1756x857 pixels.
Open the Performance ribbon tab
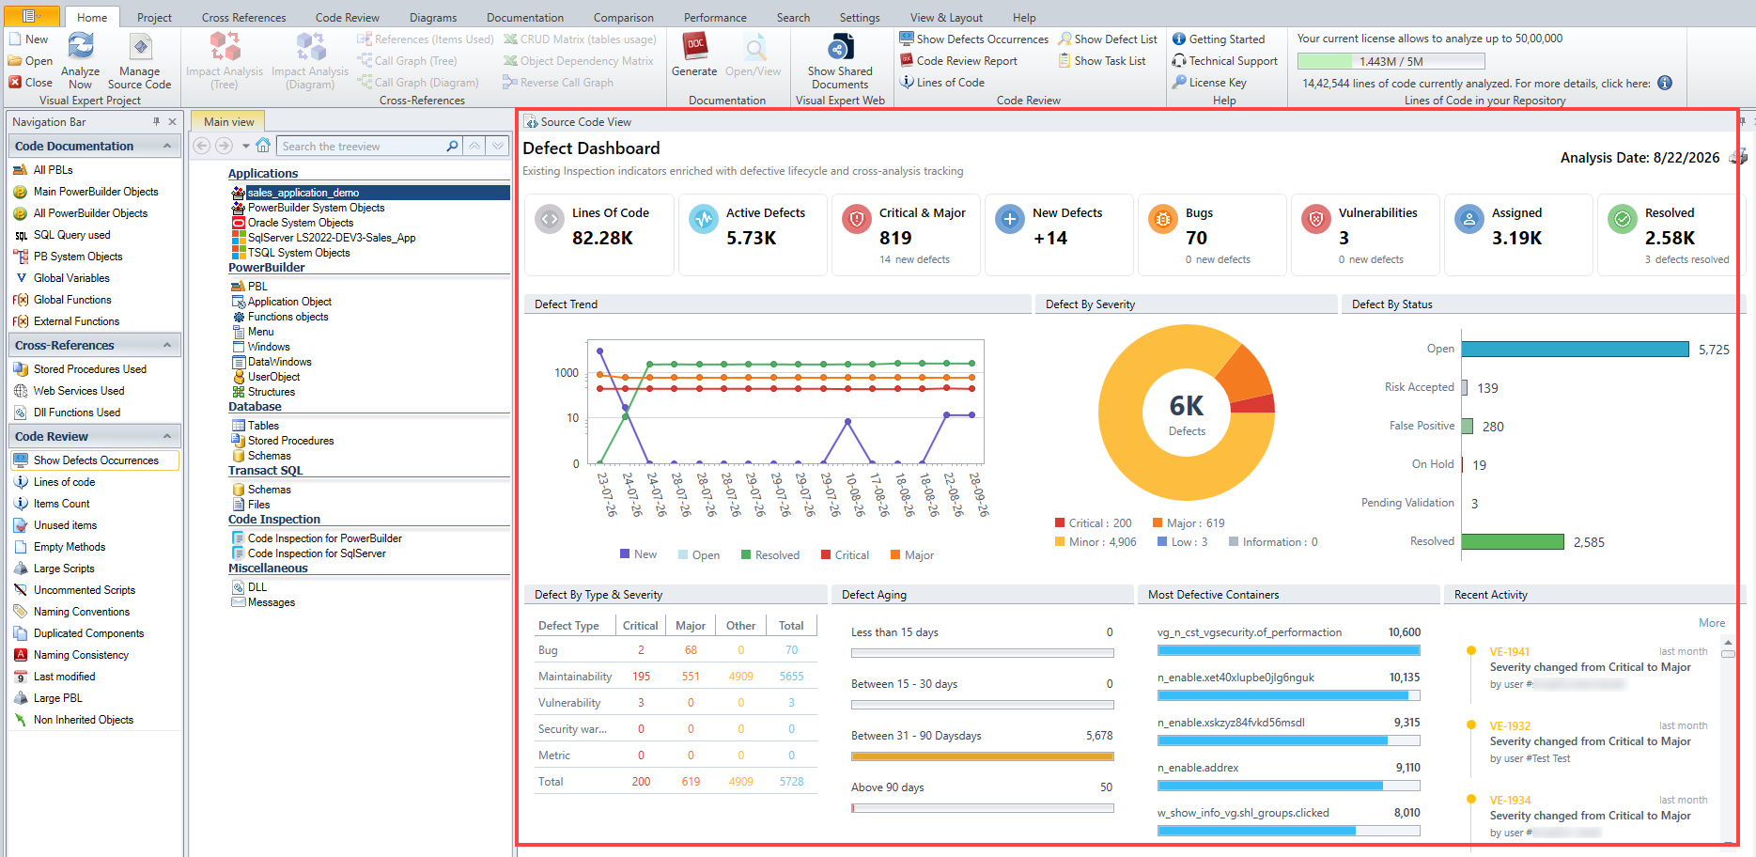click(715, 18)
